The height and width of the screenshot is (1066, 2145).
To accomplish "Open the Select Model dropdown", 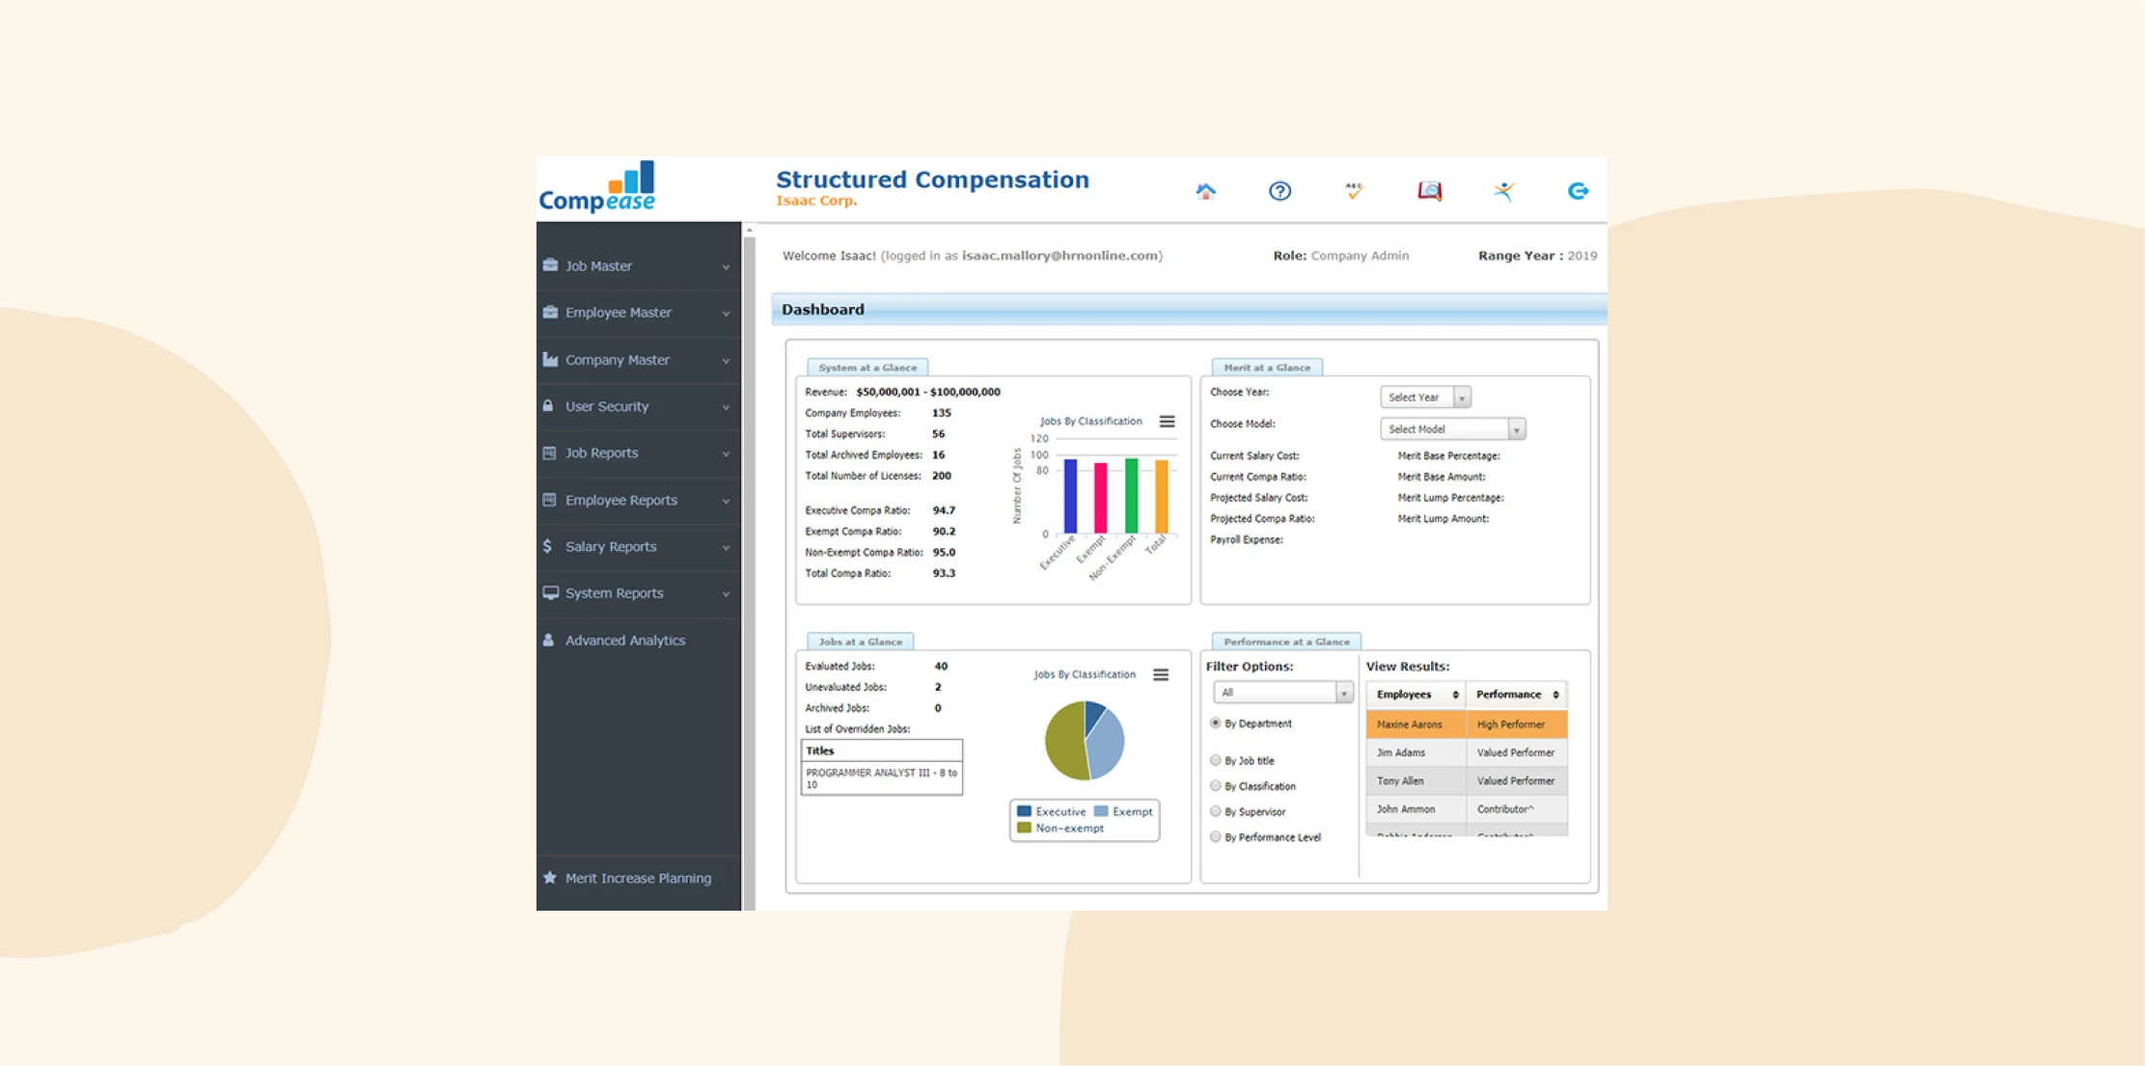I will click(x=1452, y=429).
